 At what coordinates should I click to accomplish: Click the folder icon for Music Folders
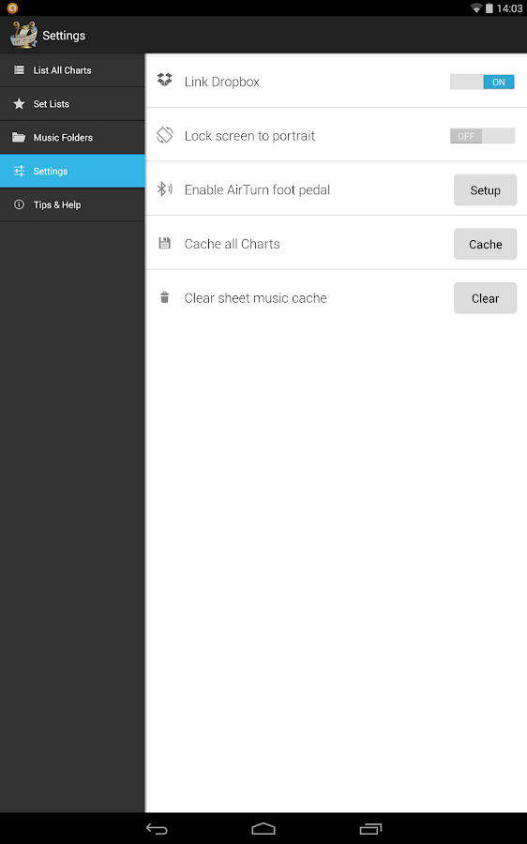[x=19, y=137]
